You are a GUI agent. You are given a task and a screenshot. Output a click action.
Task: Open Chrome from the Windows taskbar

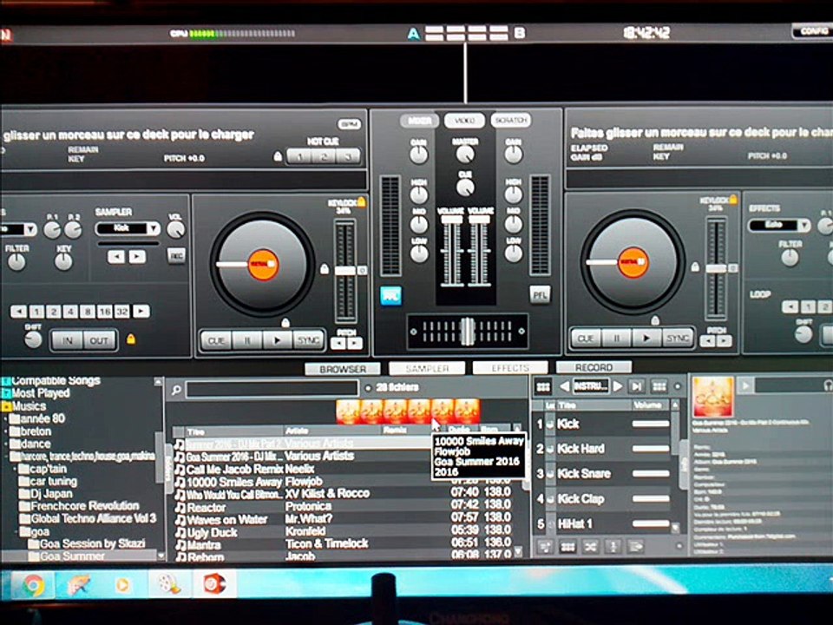(x=33, y=585)
